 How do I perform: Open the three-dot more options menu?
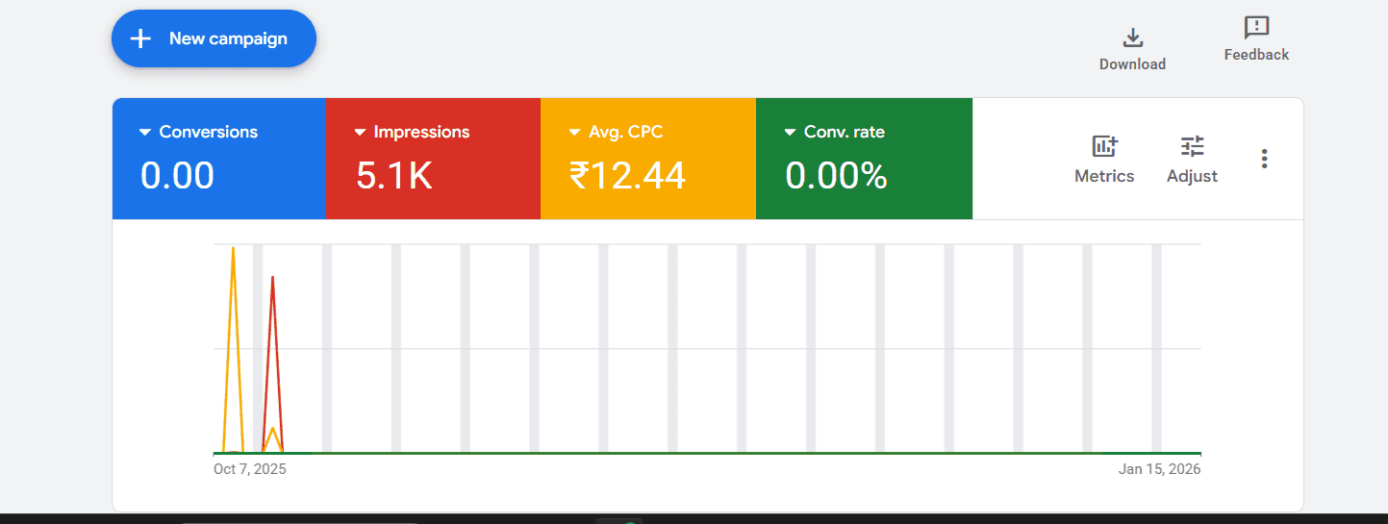1264,159
